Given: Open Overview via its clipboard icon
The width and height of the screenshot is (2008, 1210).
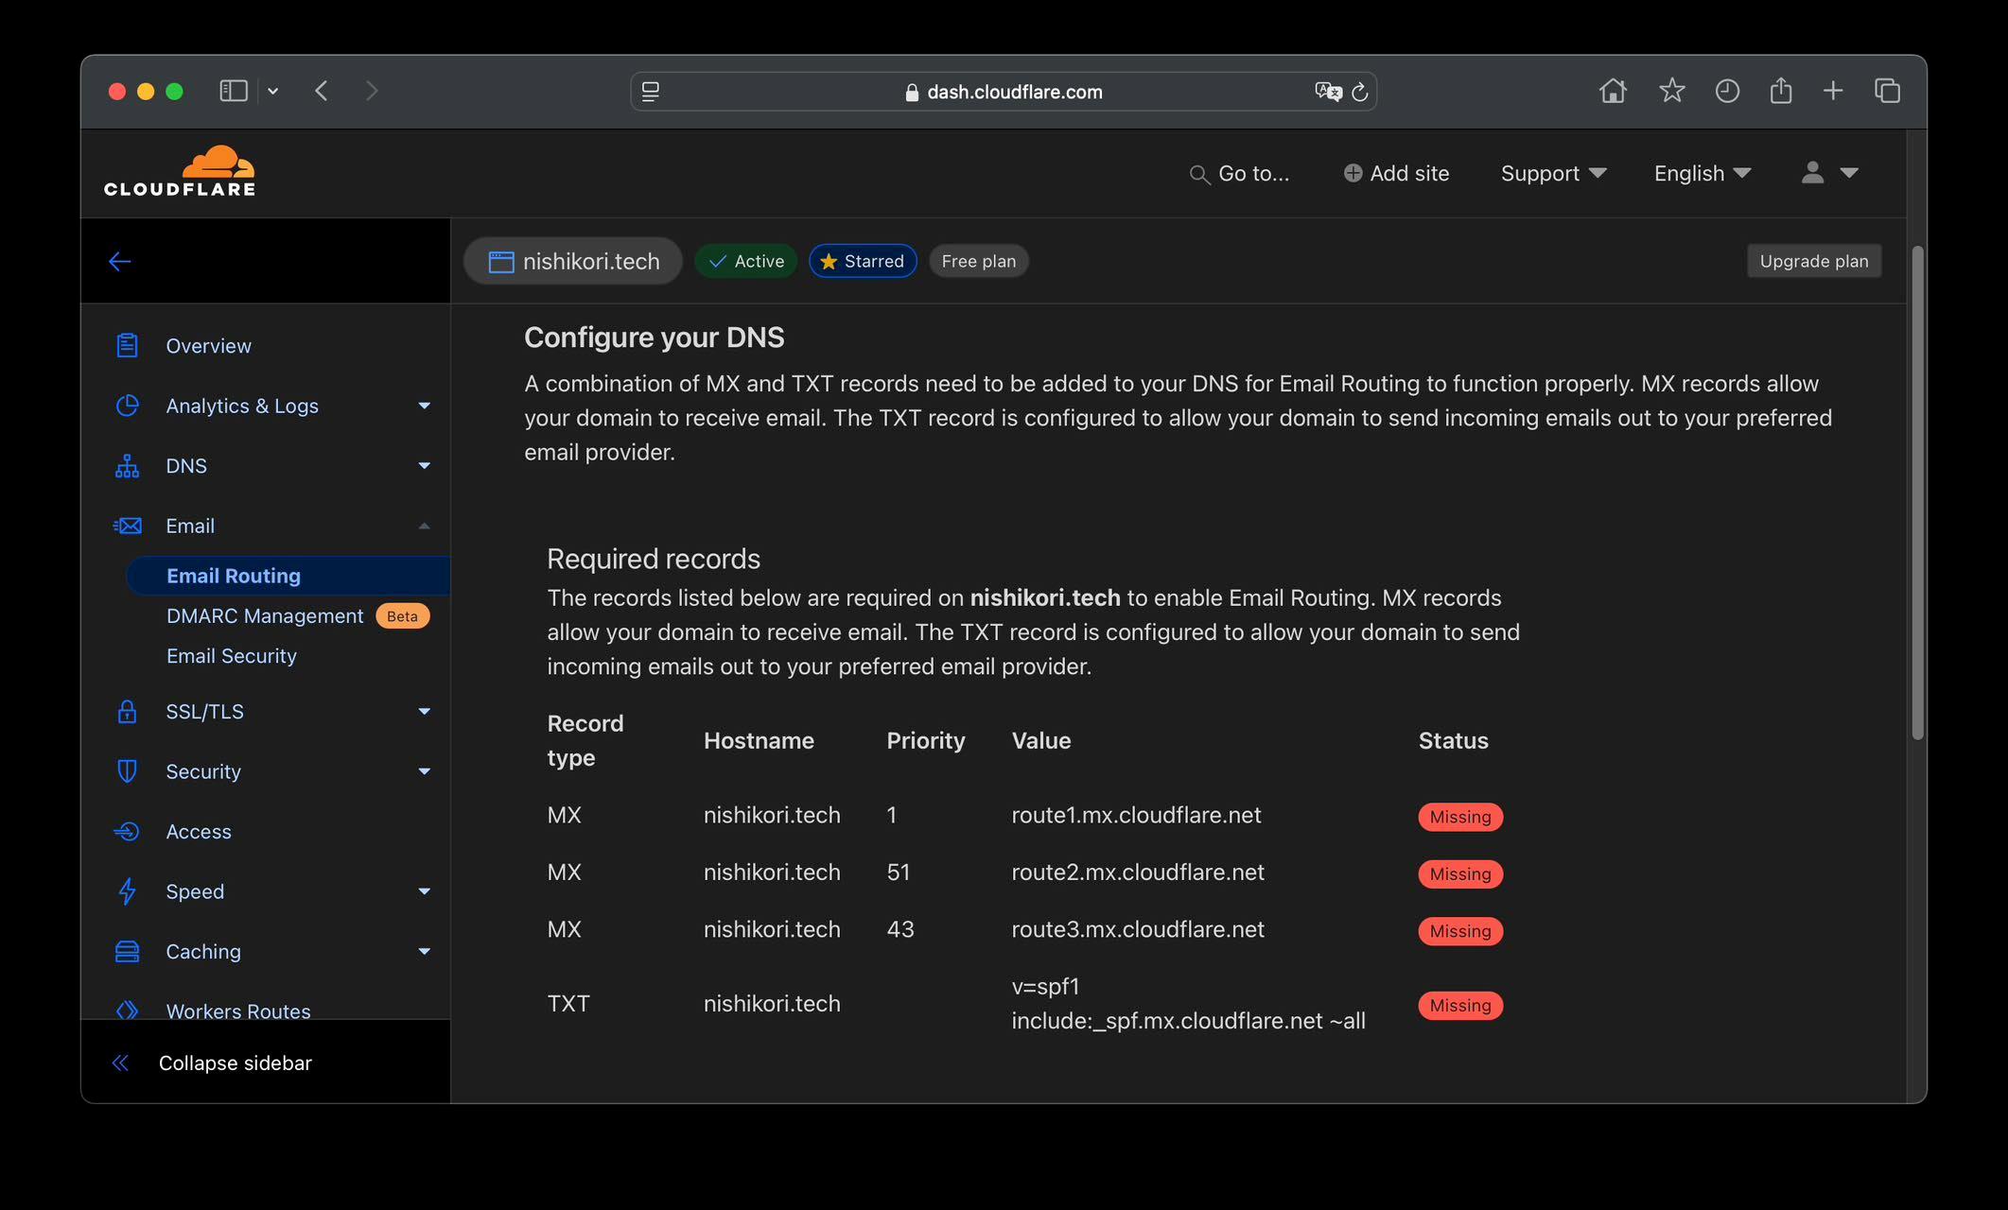Looking at the screenshot, I should coord(127,346).
